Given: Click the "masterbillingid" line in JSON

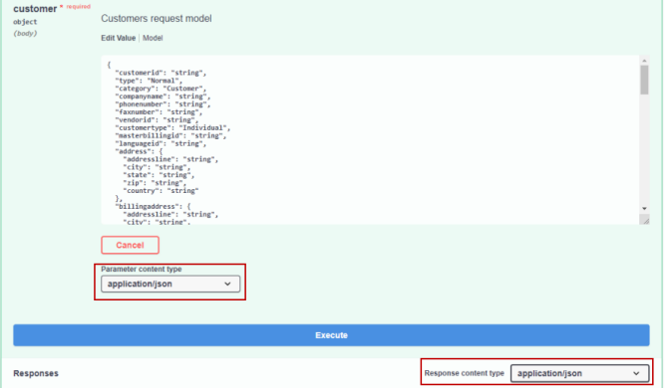Looking at the screenshot, I should [x=170, y=135].
